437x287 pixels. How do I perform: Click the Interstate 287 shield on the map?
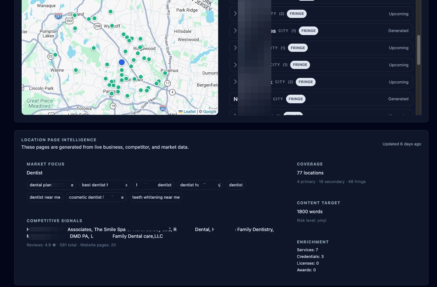pyautogui.click(x=58, y=16)
